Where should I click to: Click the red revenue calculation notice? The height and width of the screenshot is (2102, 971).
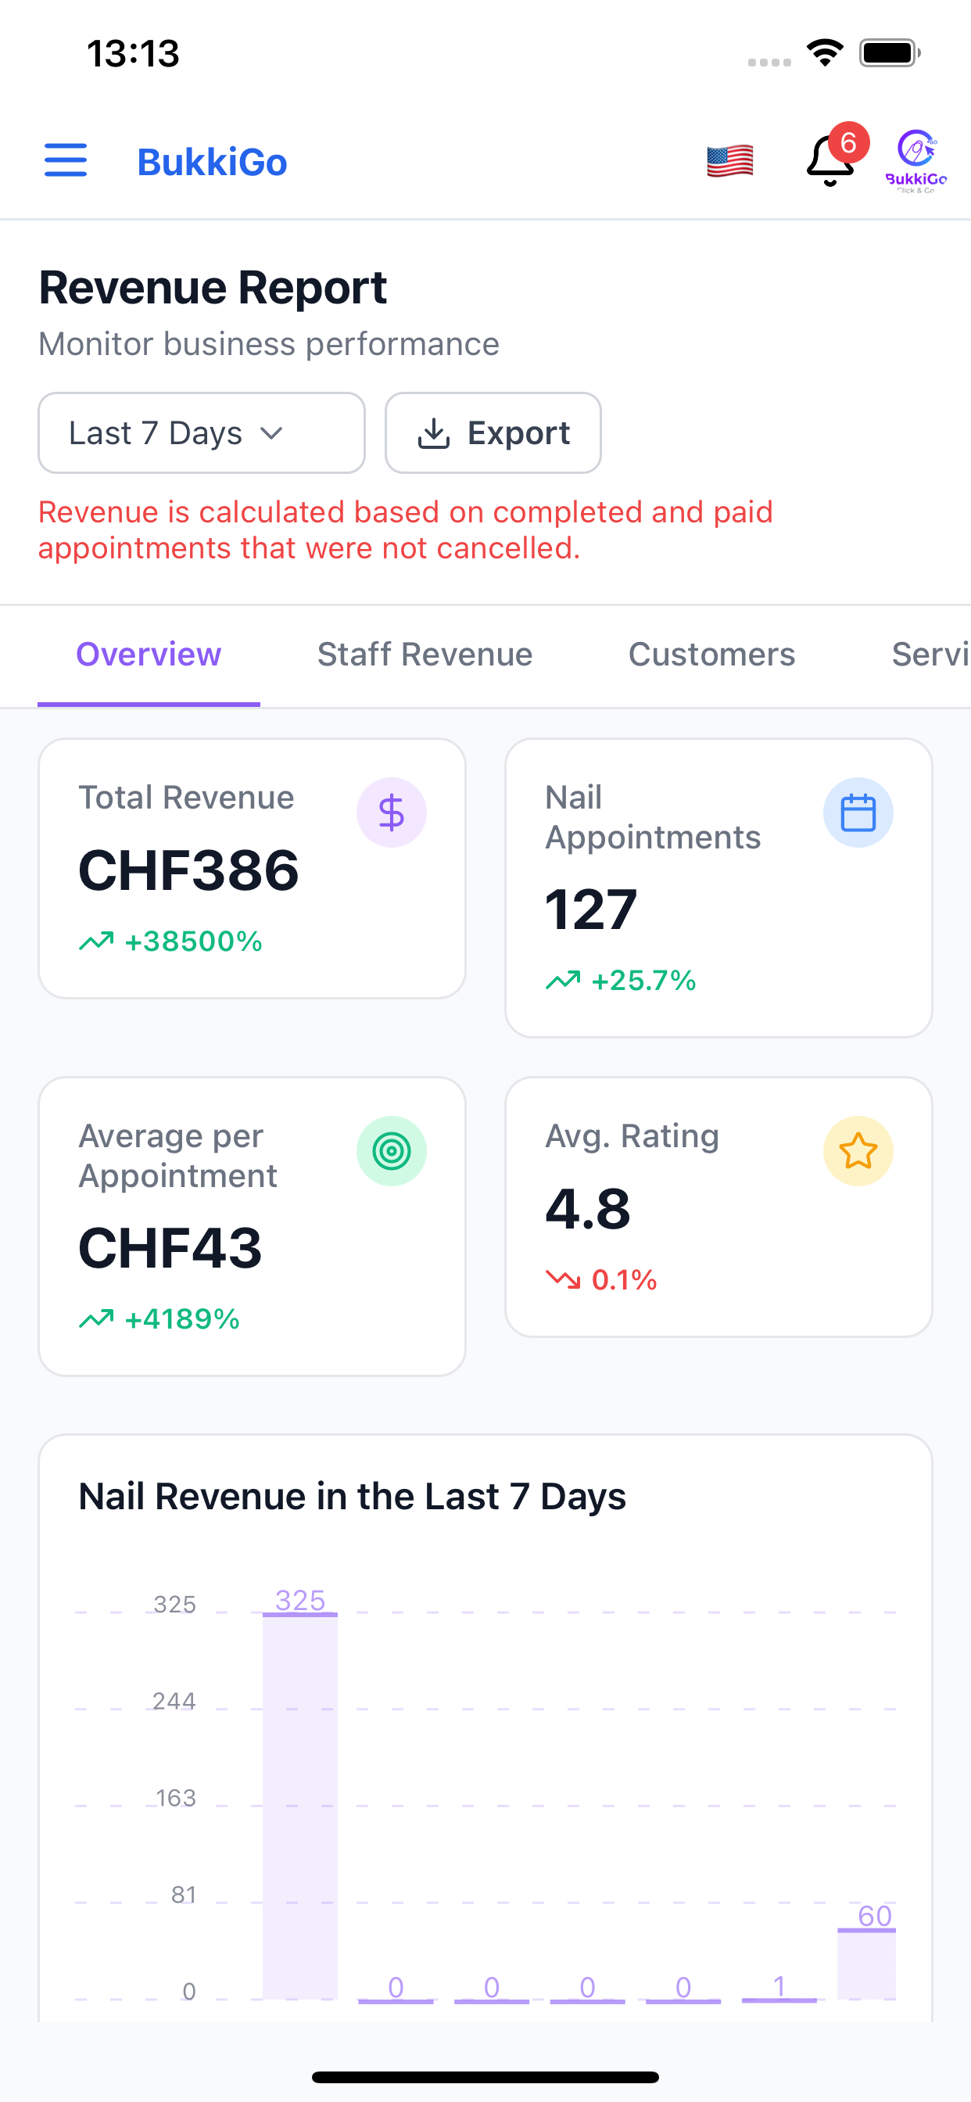(406, 529)
